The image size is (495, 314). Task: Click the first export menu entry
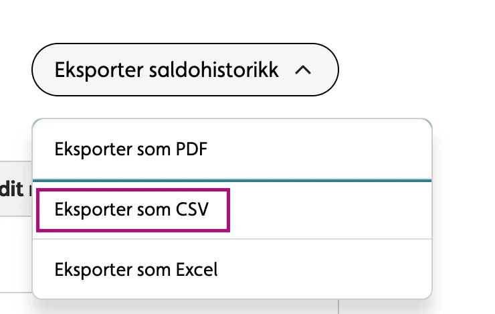pyautogui.click(x=131, y=149)
